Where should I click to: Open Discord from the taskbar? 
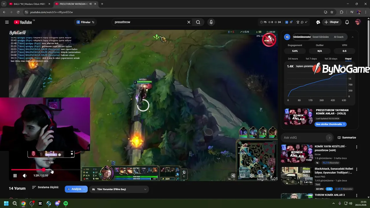[x=57, y=203]
